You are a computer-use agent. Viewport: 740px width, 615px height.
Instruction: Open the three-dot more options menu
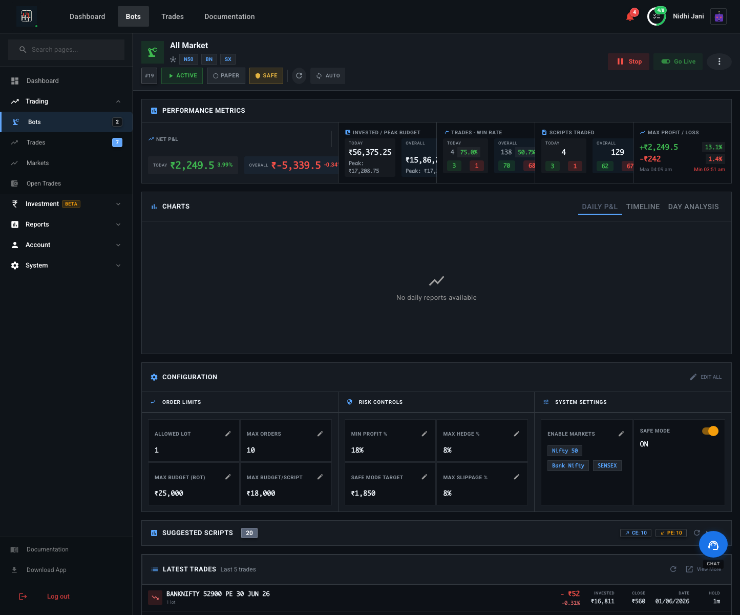tap(719, 61)
